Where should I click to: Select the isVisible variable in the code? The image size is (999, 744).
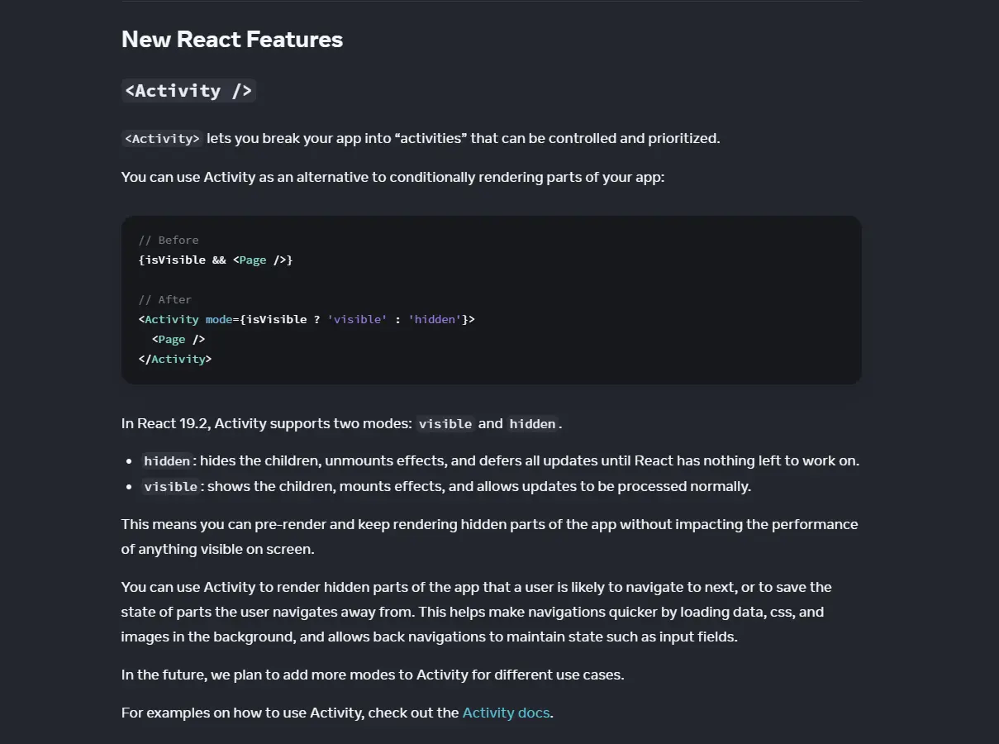click(278, 319)
